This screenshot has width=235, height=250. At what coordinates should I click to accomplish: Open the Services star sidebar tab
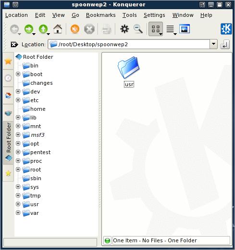coord(8,173)
